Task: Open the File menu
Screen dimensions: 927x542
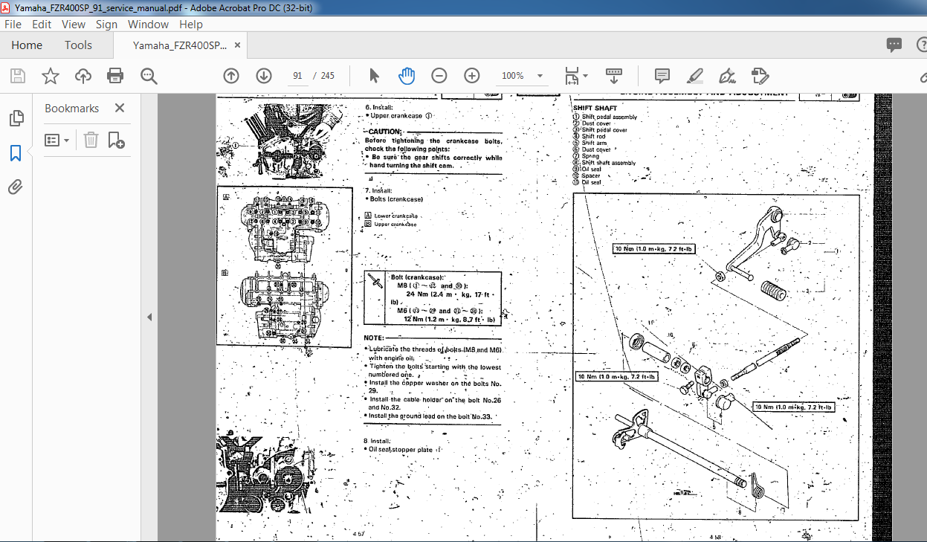Action: click(13, 24)
